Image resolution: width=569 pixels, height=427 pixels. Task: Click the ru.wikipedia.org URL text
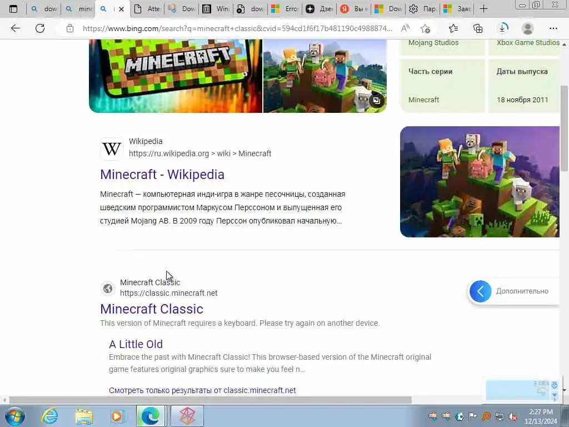tap(200, 153)
